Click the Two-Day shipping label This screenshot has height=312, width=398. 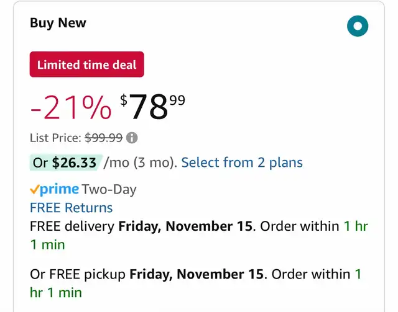click(109, 189)
